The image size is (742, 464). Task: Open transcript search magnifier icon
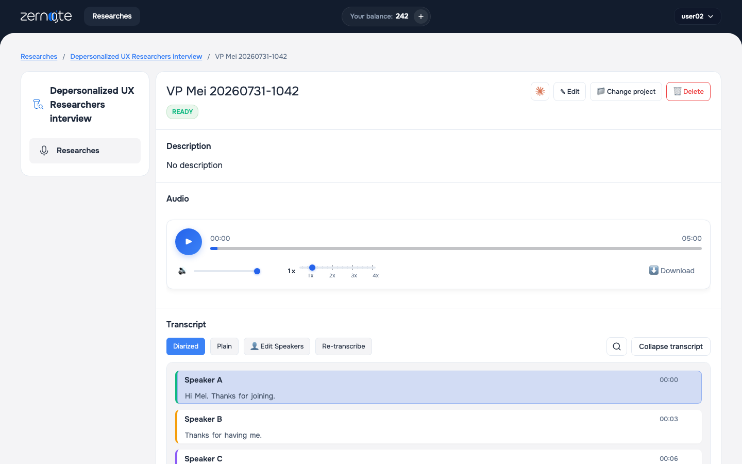coord(617,346)
